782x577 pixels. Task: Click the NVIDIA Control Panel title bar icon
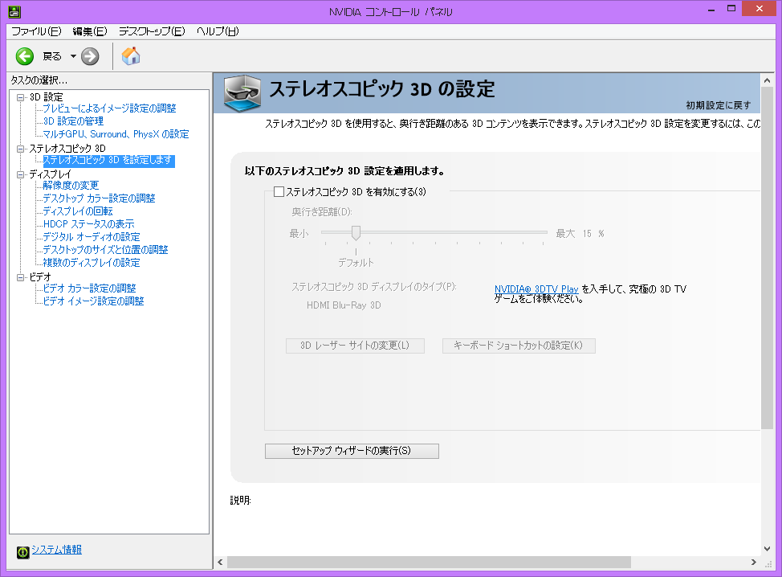pyautogui.click(x=14, y=11)
